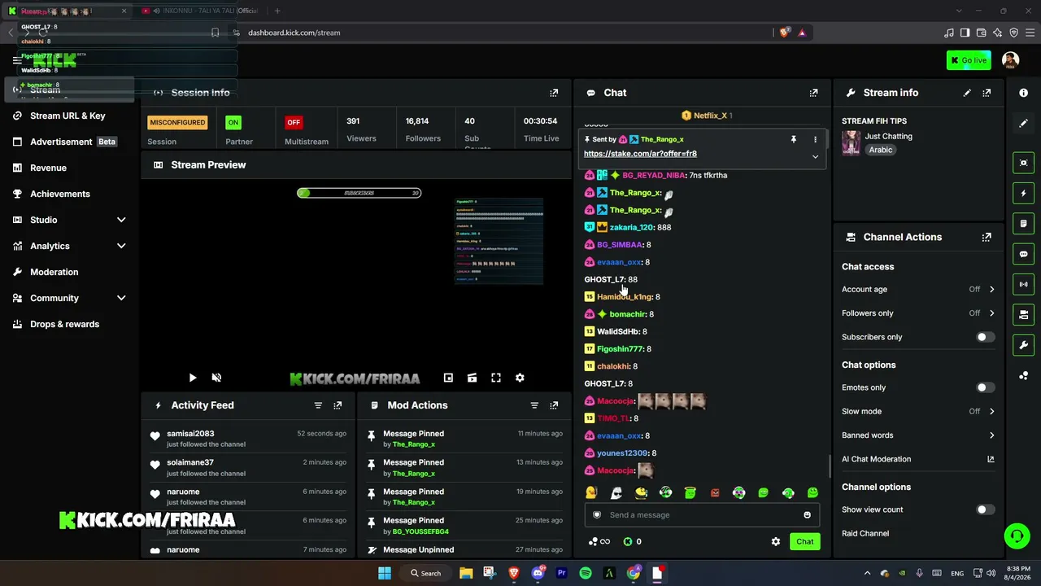The height and width of the screenshot is (586, 1041).
Task: Toggle the session broadcast icon in right rail
Action: 1023,284
